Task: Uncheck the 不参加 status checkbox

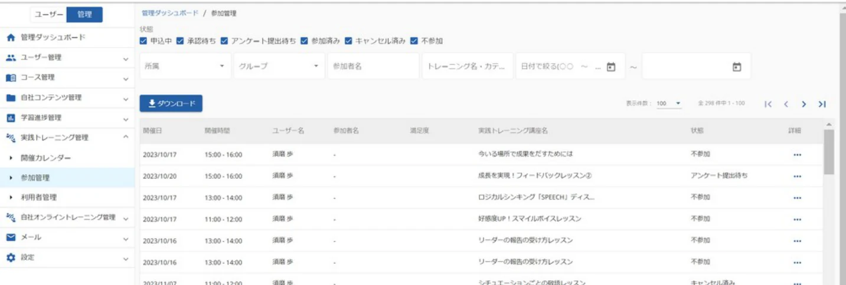Action: pos(414,41)
